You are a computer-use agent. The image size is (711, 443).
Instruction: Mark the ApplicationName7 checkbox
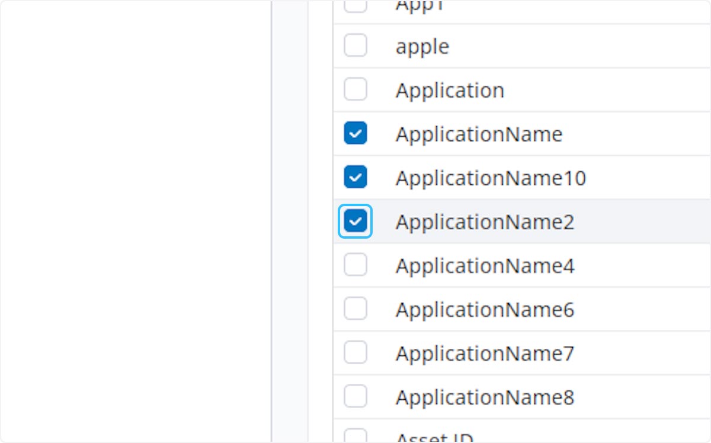pos(355,353)
